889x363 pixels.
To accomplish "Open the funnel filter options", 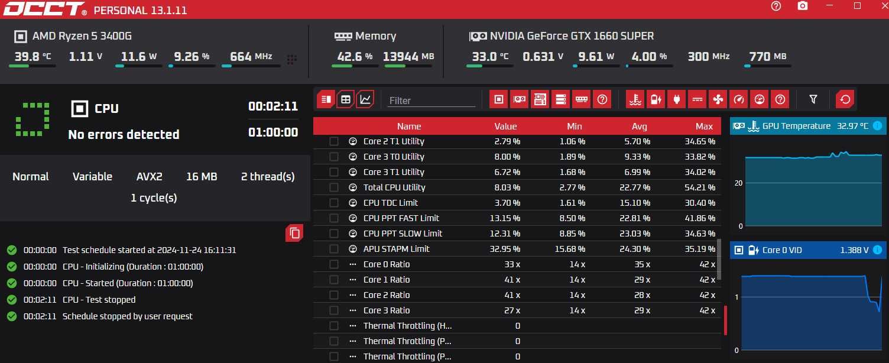I will point(813,99).
